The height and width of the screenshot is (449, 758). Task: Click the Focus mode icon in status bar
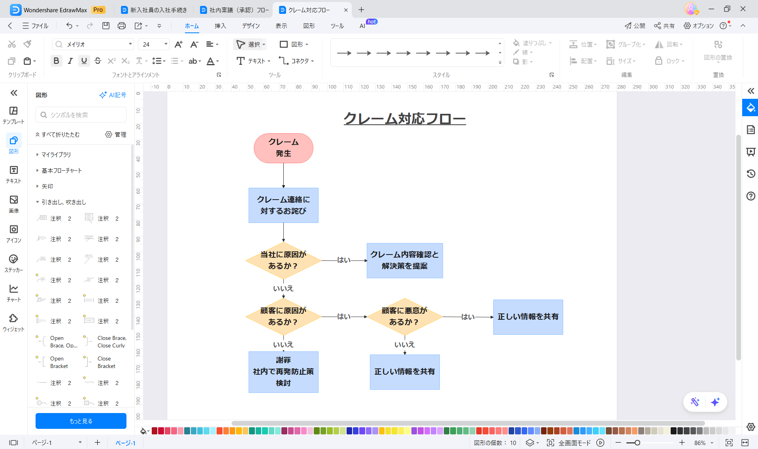[x=550, y=443]
